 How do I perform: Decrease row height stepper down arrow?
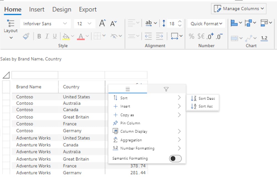point(180,25)
